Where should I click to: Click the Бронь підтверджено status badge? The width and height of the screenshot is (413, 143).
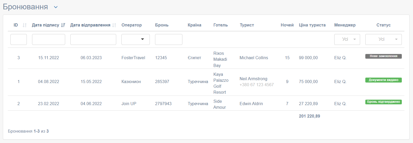[x=384, y=102]
